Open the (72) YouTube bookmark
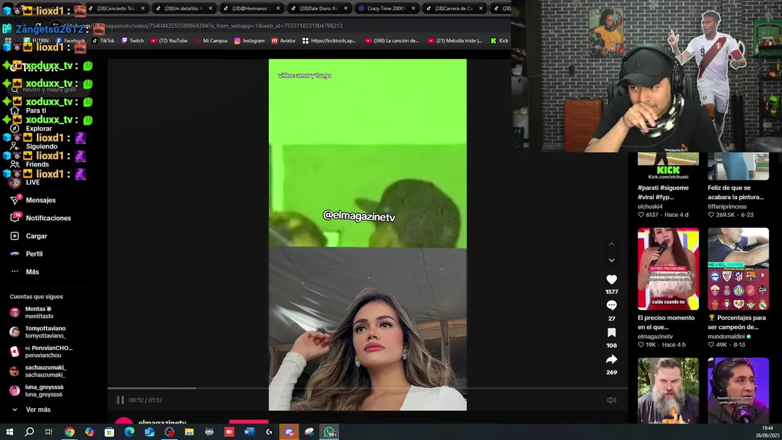 click(169, 41)
